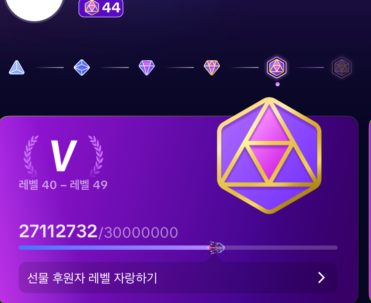
Task: Click the pink dot under current tier
Action: click(277, 84)
